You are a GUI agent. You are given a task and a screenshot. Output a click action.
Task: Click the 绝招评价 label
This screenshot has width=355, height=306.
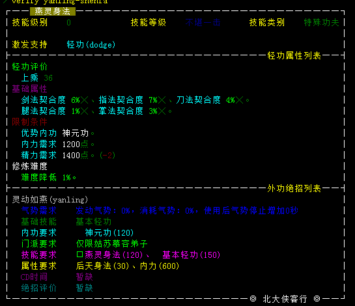point(39,288)
